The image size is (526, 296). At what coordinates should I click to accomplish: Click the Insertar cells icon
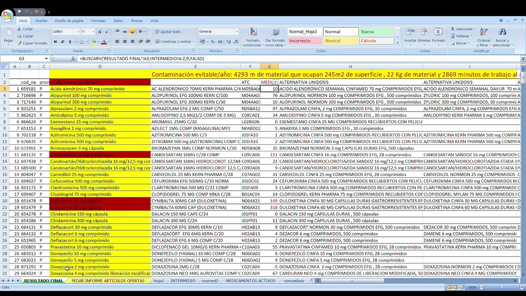(410, 32)
